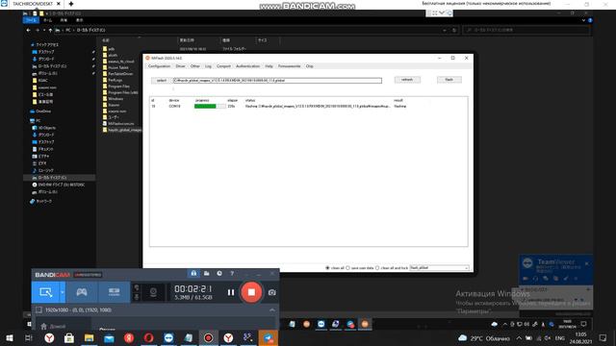Click the select button in MiFlash
The width and height of the screenshot is (616, 346).
(x=162, y=81)
